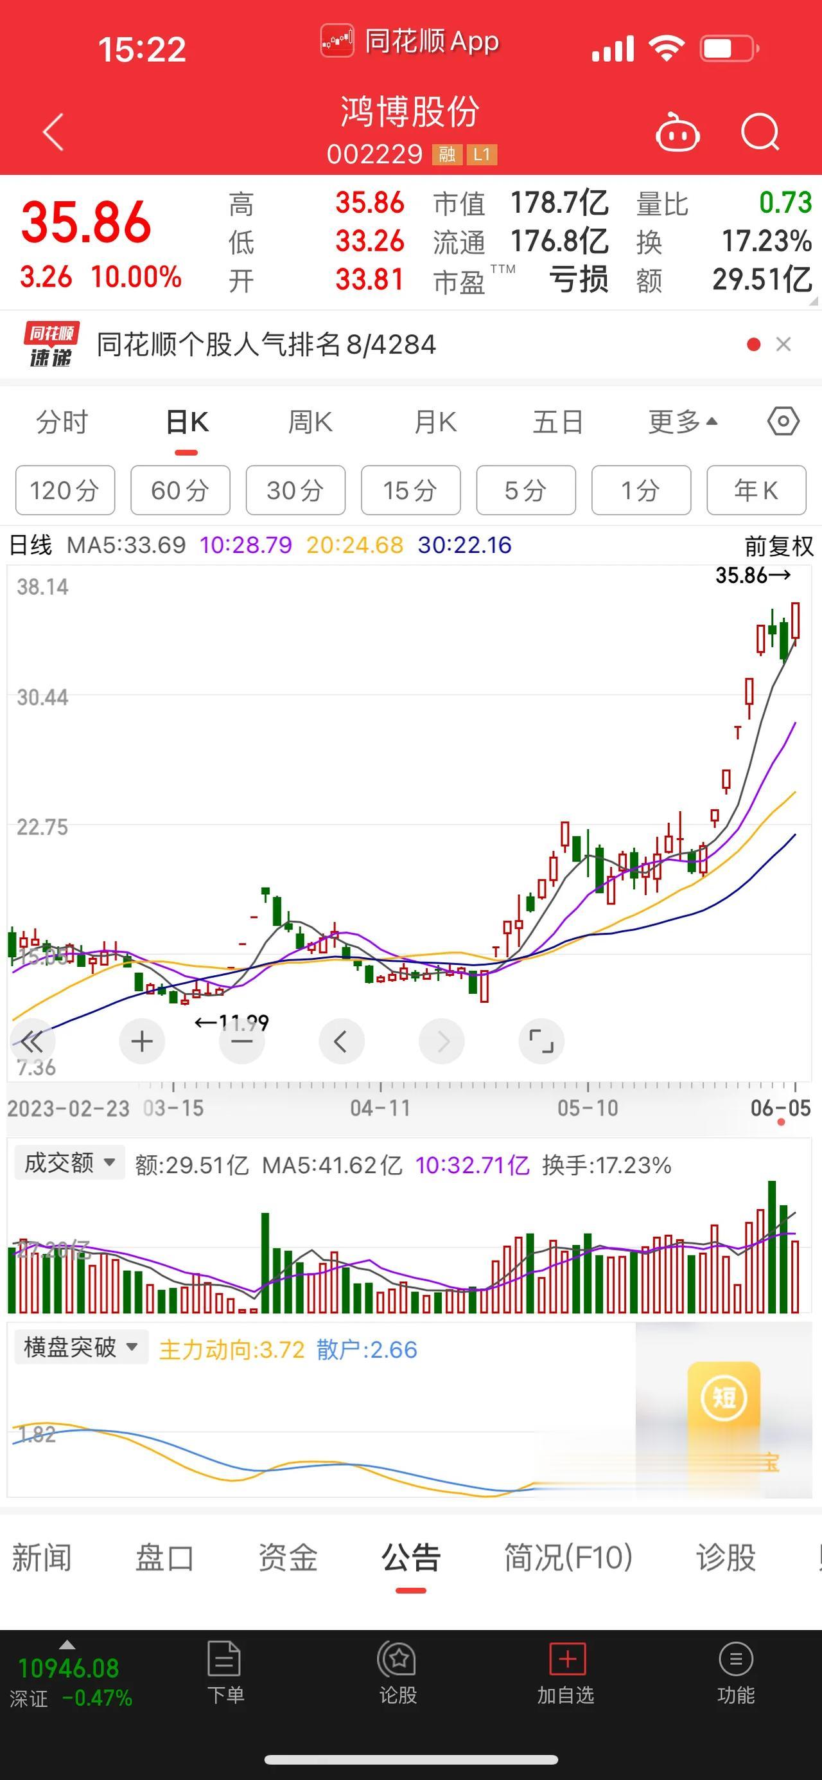Switch to 五日 tab
The width and height of the screenshot is (822, 1780).
coord(557,422)
